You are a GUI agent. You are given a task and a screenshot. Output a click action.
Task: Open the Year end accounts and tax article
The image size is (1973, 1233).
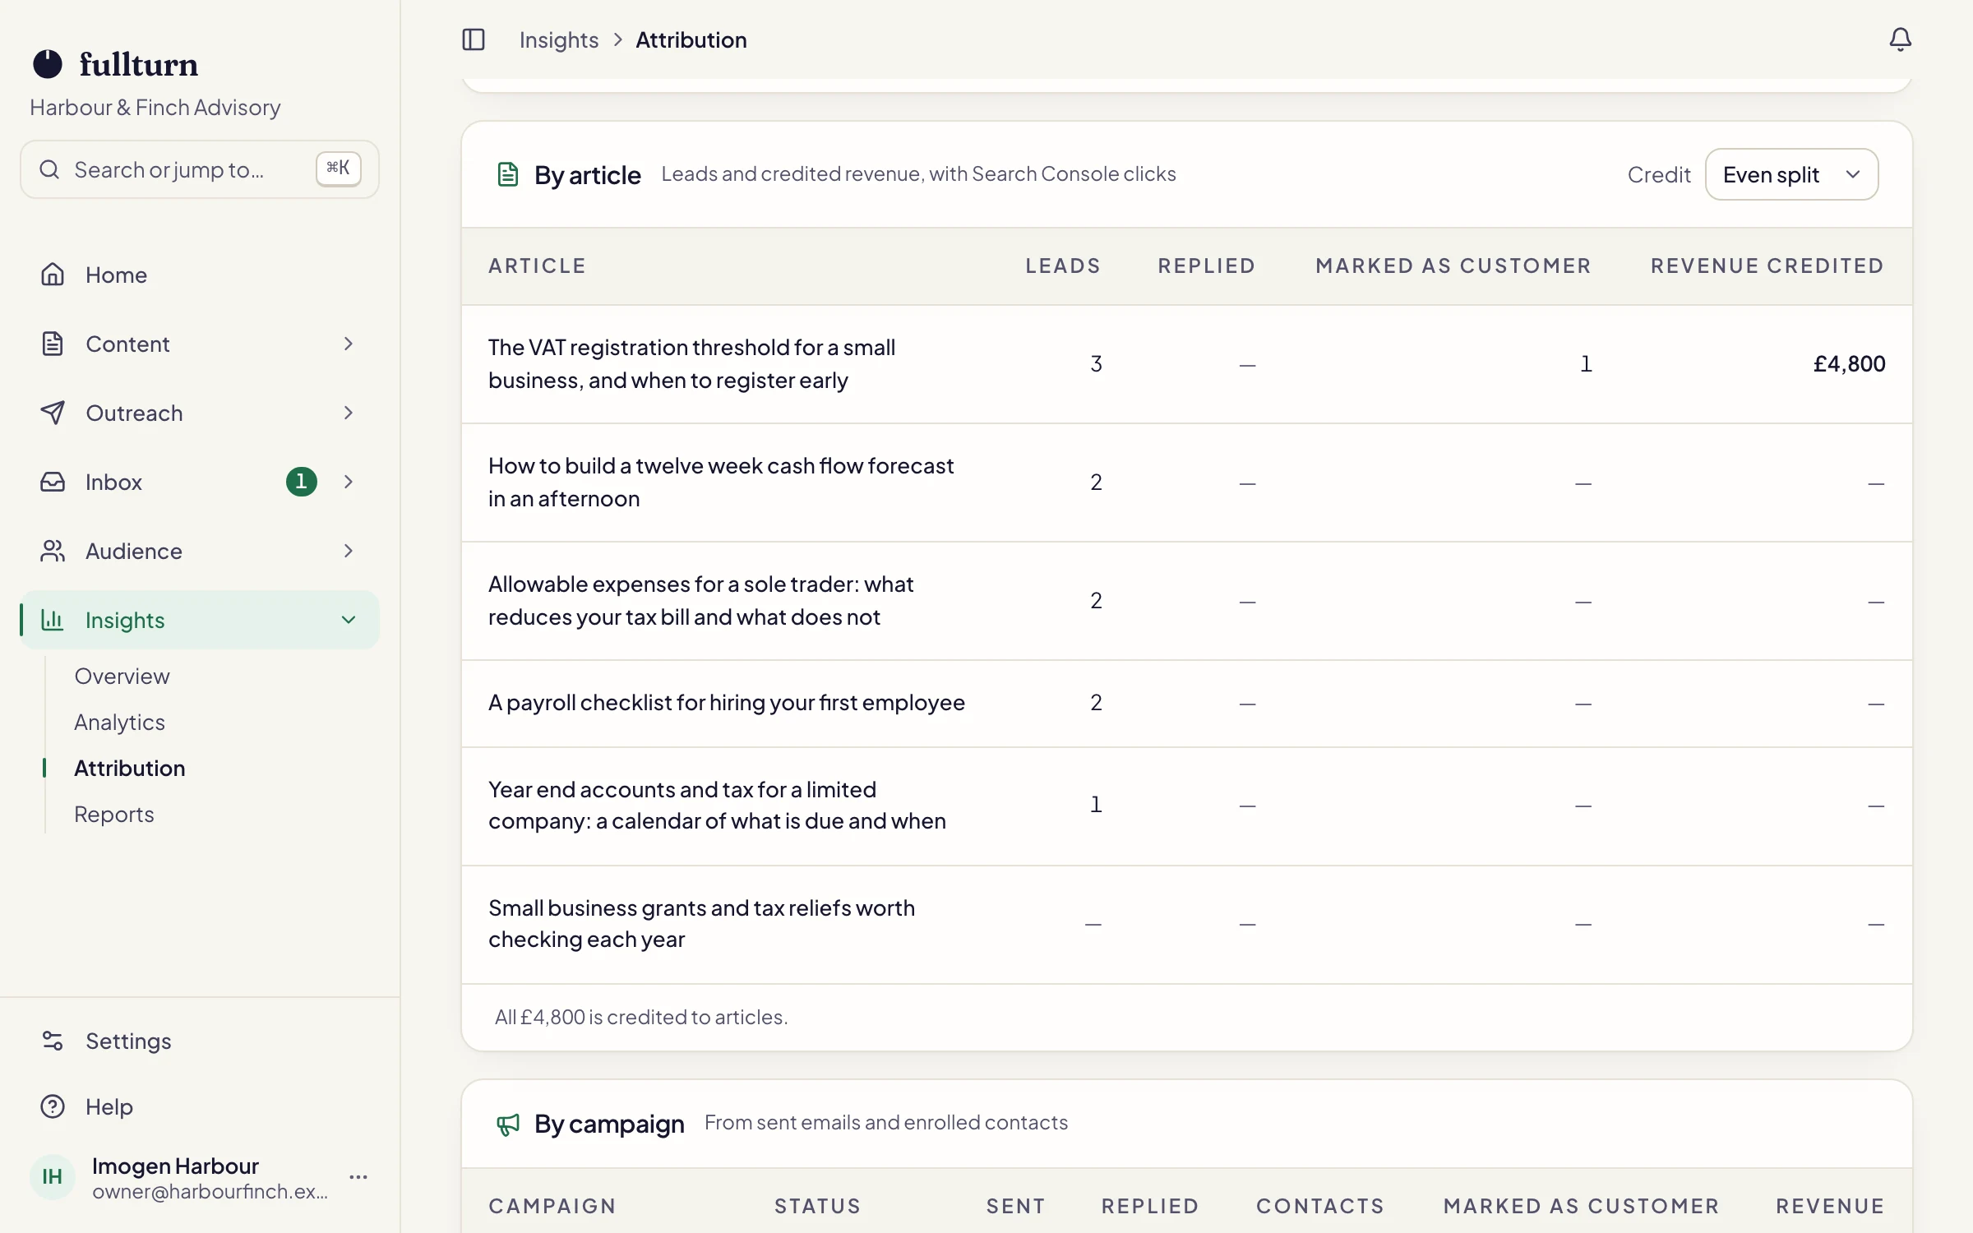tap(717, 805)
